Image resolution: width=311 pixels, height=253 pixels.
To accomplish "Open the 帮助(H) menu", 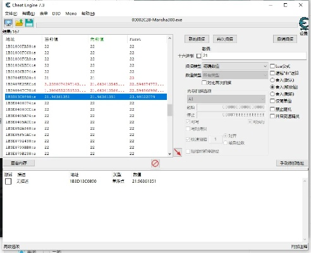I will pos(88,13).
